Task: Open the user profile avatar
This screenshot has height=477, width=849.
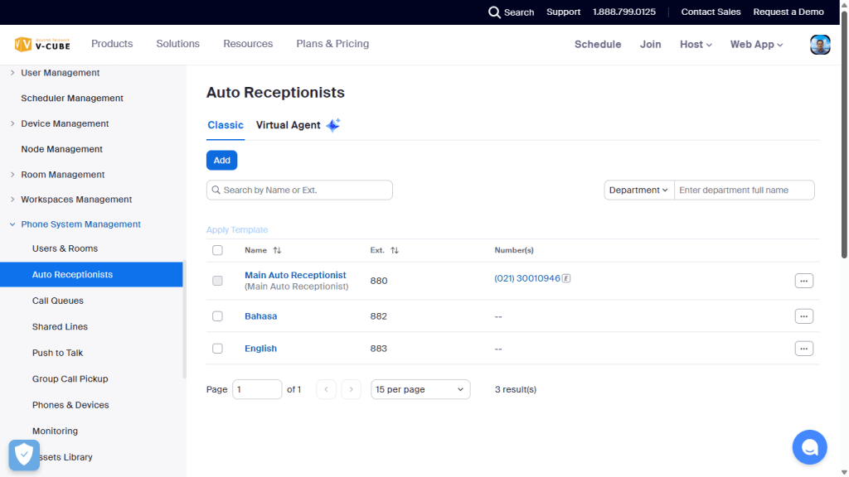Action: [x=820, y=45]
